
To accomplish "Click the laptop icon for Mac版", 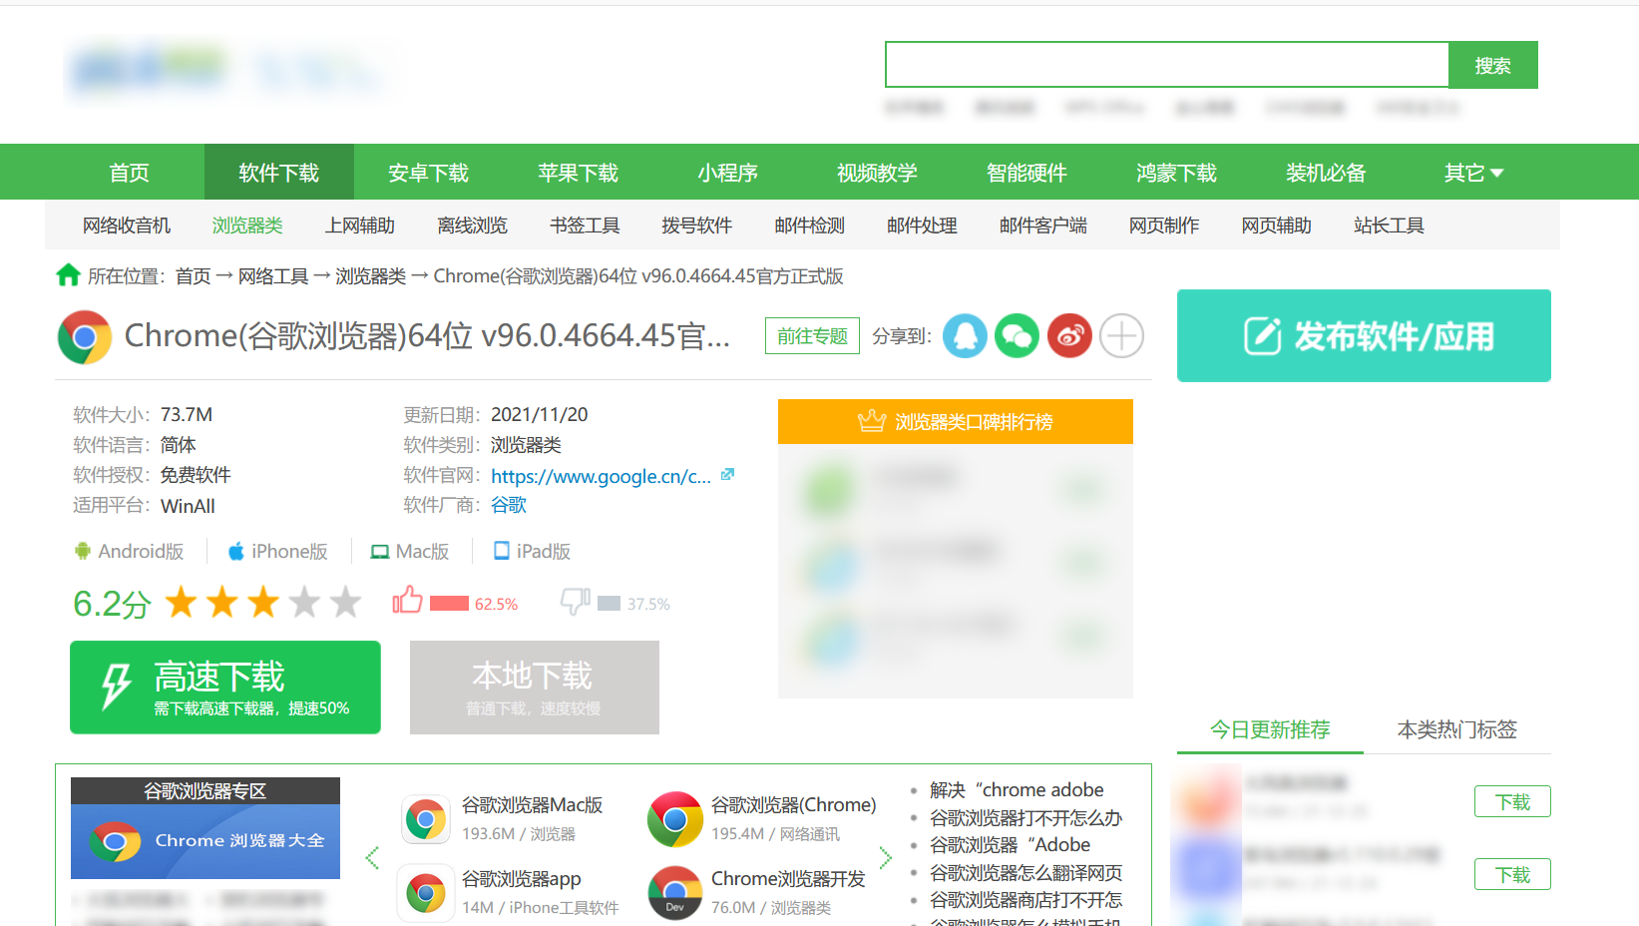I will click(380, 550).
